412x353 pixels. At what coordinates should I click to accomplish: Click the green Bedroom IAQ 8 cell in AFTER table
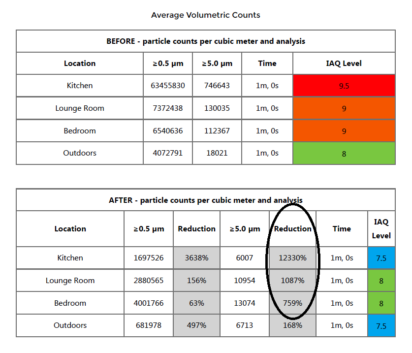click(x=381, y=303)
